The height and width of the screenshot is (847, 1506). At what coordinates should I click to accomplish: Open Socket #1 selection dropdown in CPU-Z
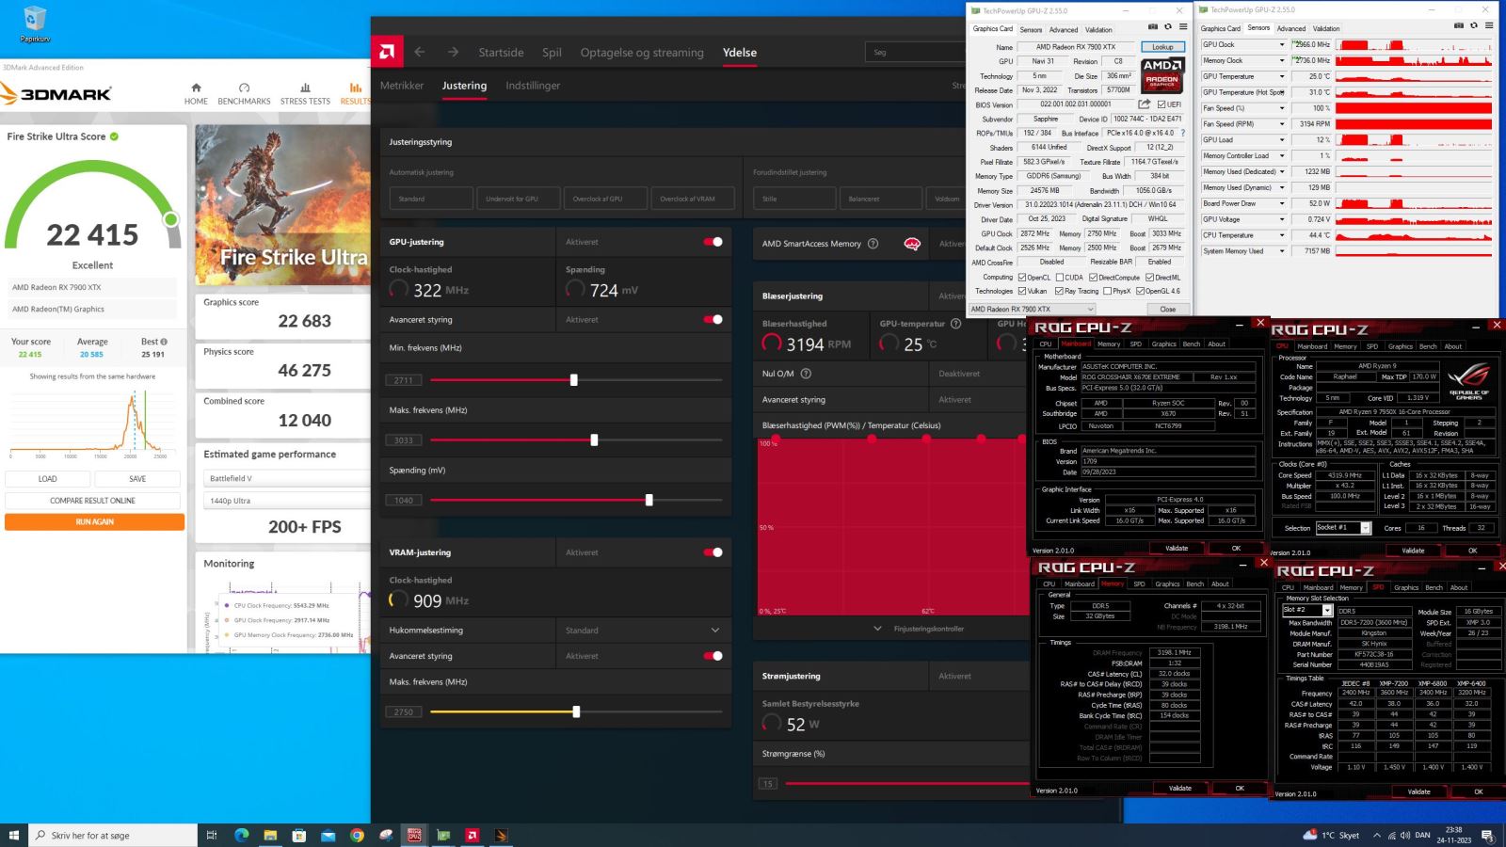point(1342,528)
